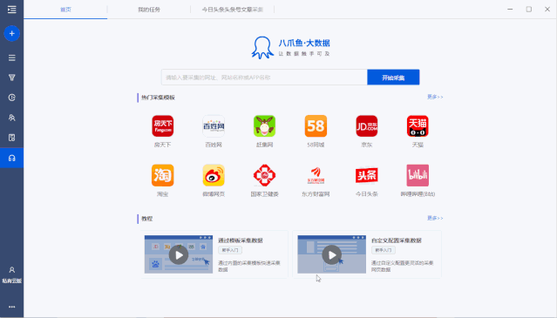Switch to the 今日头条 article collection tab
This screenshot has width=557, height=318.
tap(233, 10)
